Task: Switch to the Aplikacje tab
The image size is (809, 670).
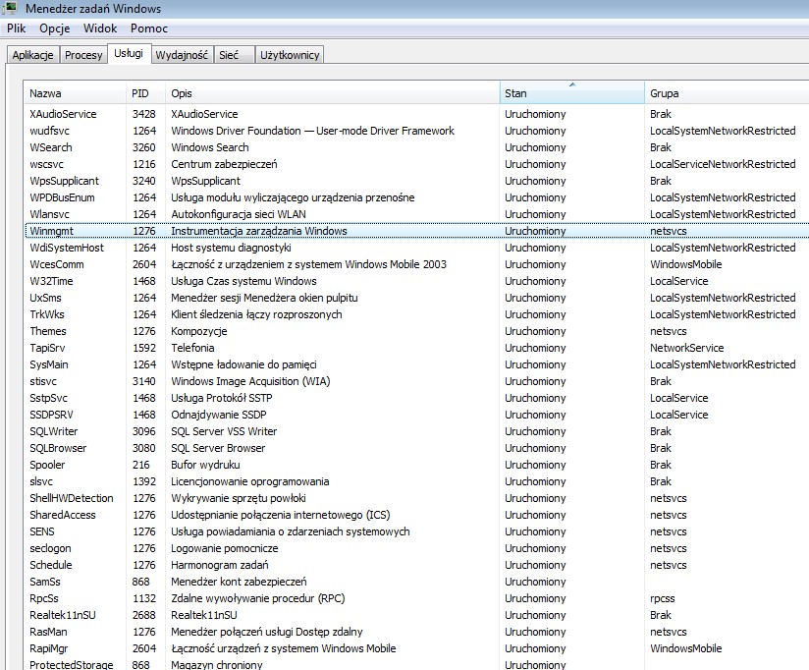Action: 33,55
